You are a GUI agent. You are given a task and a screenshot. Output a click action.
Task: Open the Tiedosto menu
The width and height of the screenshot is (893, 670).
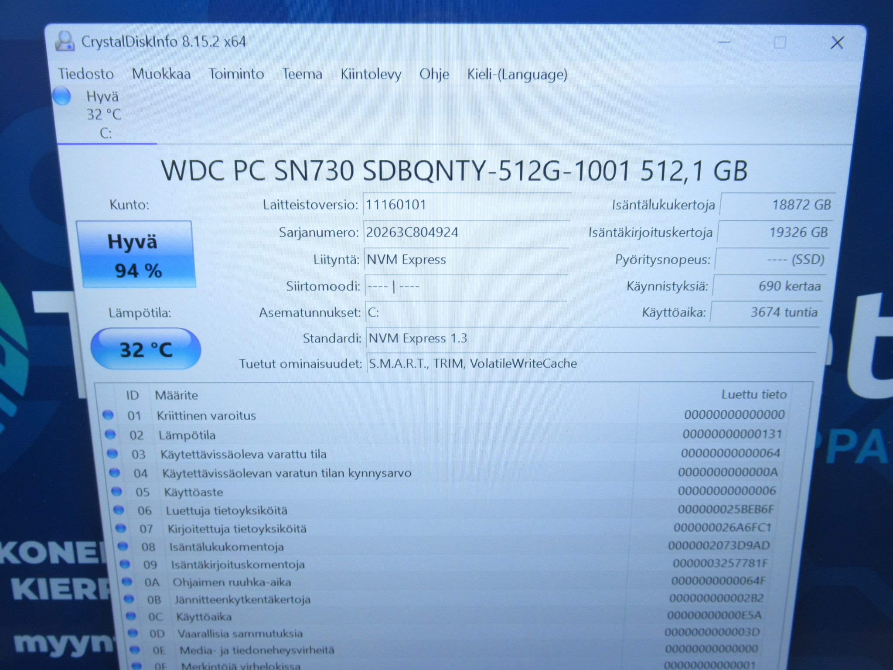(86, 73)
